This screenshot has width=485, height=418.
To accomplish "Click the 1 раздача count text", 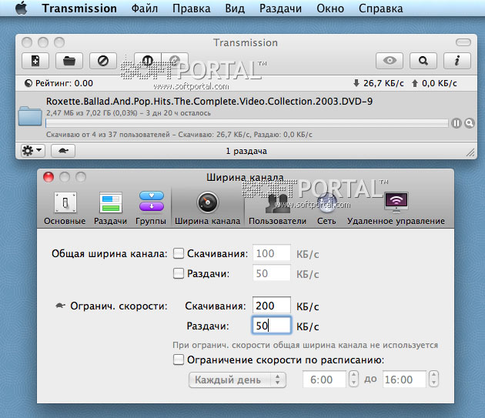I will click(x=246, y=151).
